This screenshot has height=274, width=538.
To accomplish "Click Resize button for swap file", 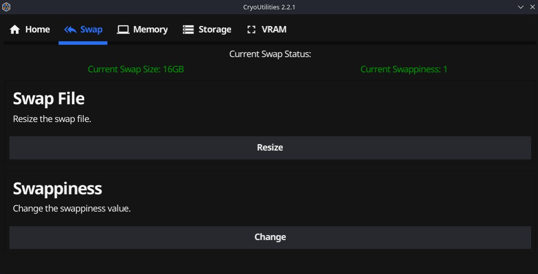I will point(270,148).
